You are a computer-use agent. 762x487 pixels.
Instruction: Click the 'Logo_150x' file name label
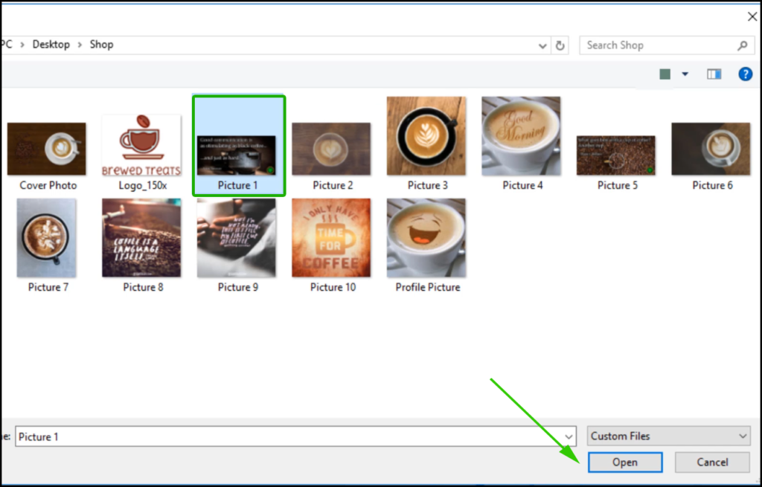[143, 185]
